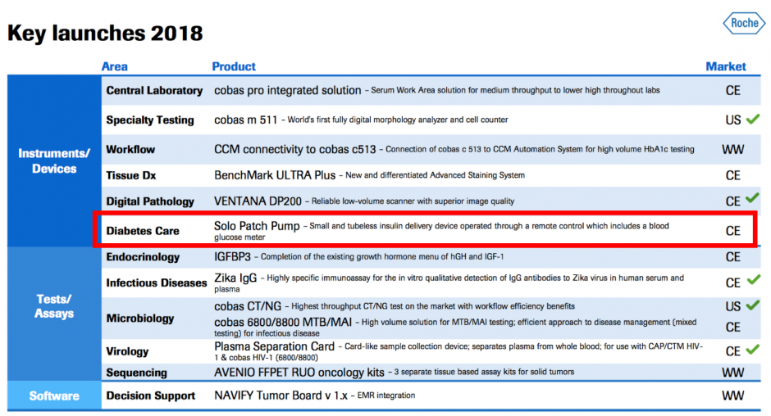Image resolution: width=771 pixels, height=416 pixels.
Task: Click the 'Tissue Dx' area cell
Action: click(x=130, y=175)
